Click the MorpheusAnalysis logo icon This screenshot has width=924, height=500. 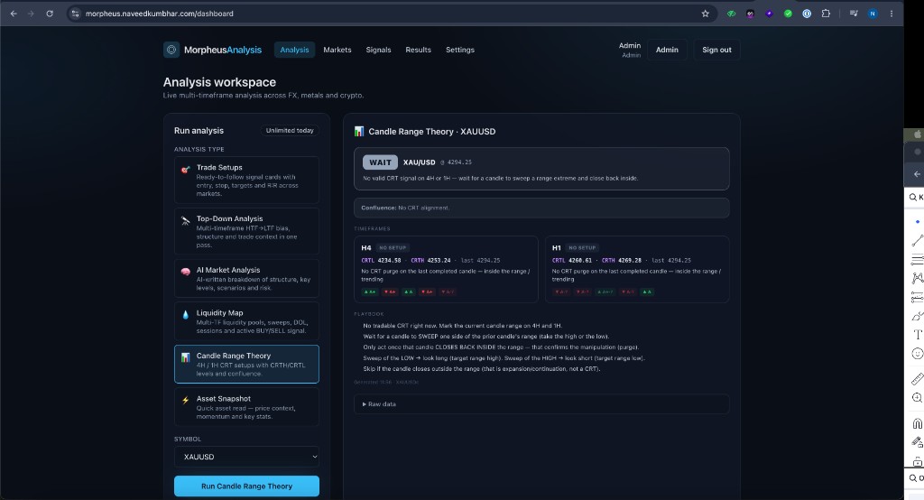point(171,50)
